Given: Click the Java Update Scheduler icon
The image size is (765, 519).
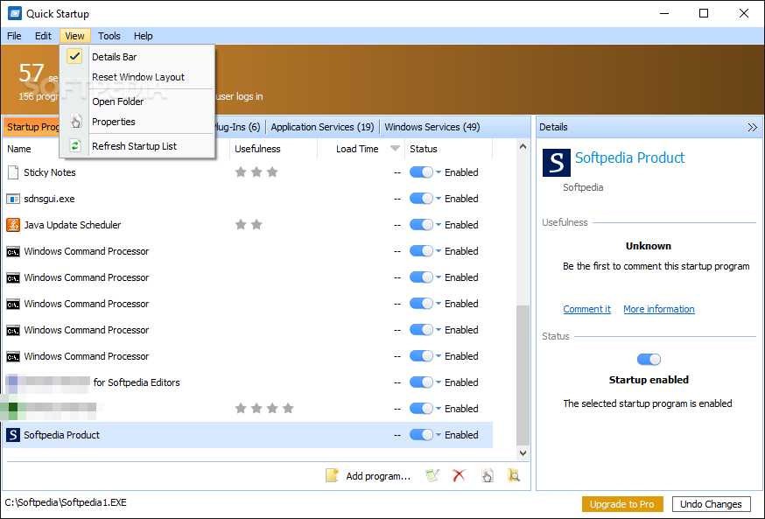Looking at the screenshot, I should [x=13, y=225].
